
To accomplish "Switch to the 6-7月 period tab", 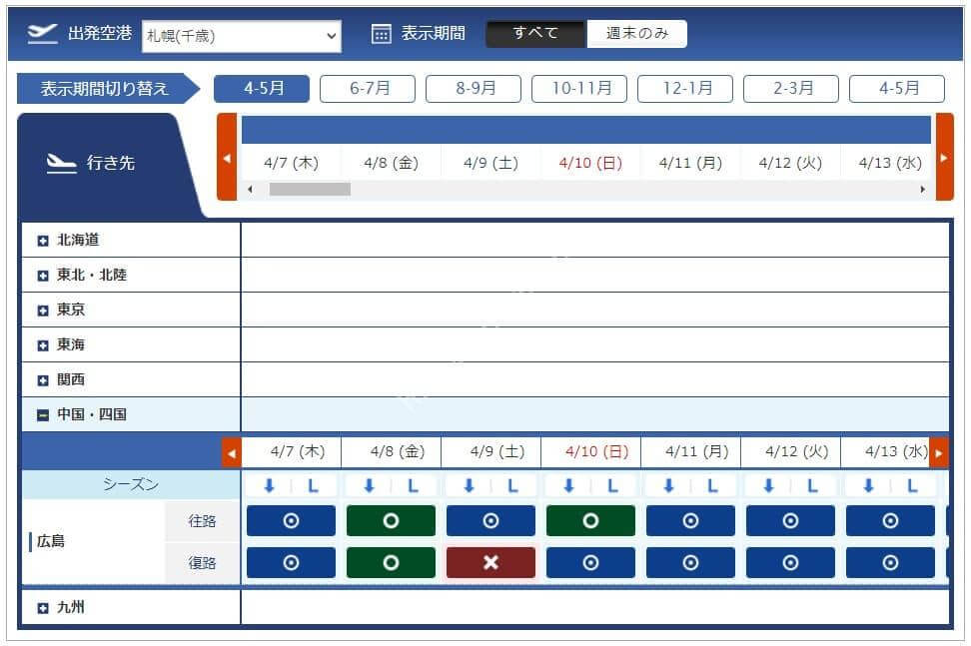I will click(x=368, y=89).
